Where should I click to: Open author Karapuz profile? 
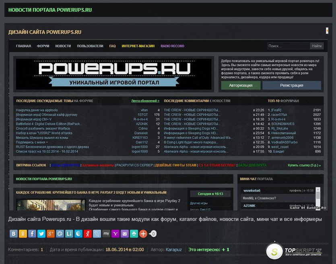pos(173,249)
